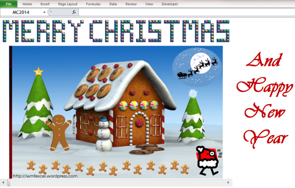
Task: Click the snowman in front of house
Action: 104,134
